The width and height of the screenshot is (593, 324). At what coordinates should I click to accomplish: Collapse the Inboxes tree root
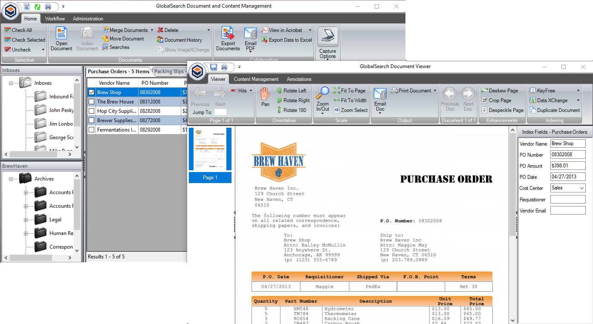pyautogui.click(x=11, y=83)
